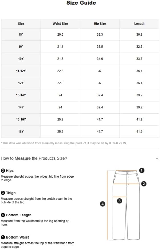Click the 11-12Y size row label

click(x=21, y=71)
